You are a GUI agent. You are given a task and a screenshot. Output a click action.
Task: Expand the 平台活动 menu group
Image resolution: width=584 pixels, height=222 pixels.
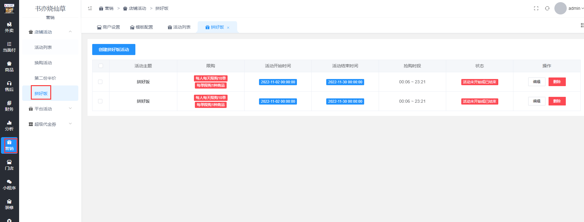(50, 109)
